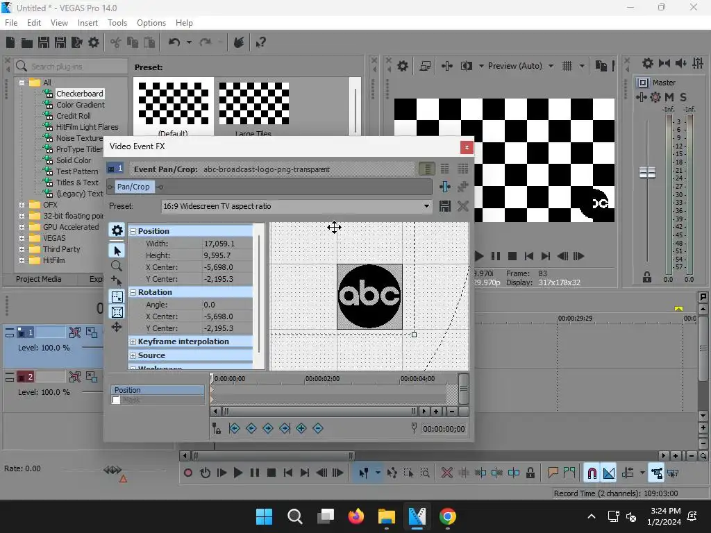Expand the OFX plug-in folder
Screen dimensions: 711x533
pos(22,205)
